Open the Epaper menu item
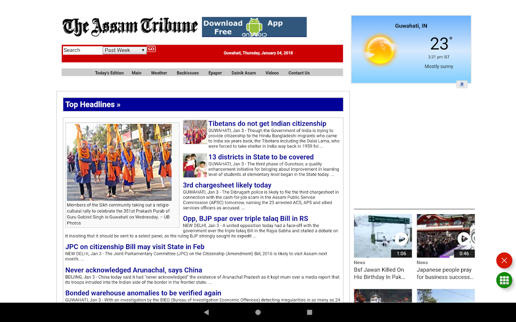The image size is (516, 322). (x=215, y=73)
